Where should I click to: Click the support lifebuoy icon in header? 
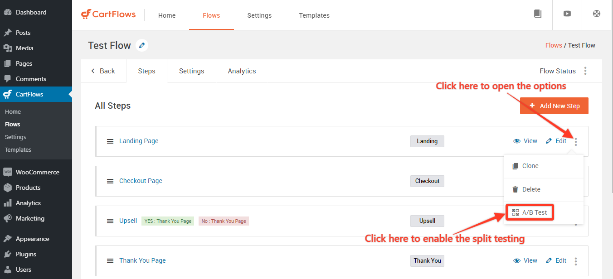(x=597, y=14)
